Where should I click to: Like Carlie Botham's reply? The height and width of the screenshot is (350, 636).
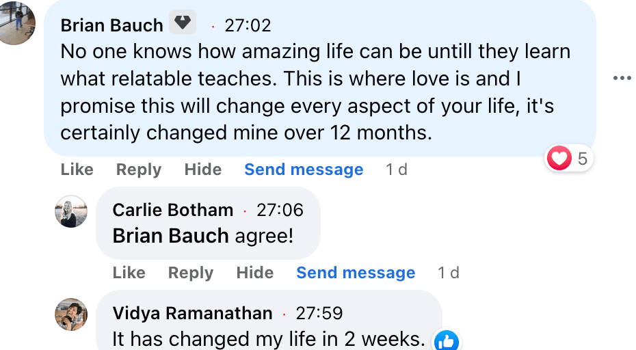(x=129, y=273)
